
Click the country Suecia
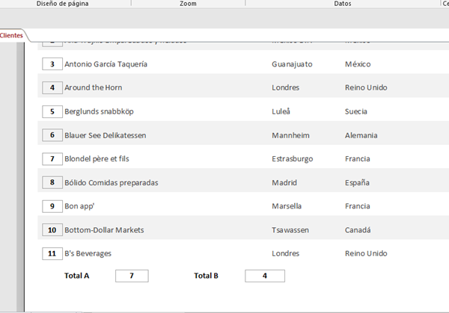pos(357,111)
